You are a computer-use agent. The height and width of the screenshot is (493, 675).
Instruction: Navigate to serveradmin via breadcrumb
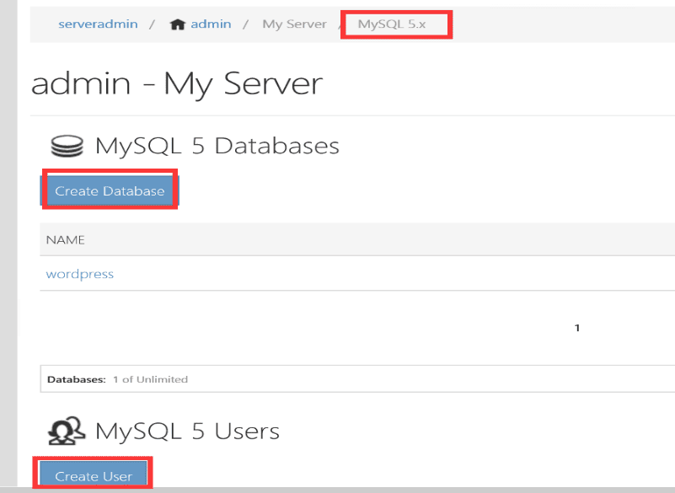(98, 24)
